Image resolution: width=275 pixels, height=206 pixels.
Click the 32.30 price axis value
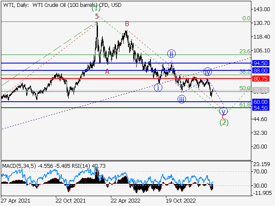click(x=260, y=133)
